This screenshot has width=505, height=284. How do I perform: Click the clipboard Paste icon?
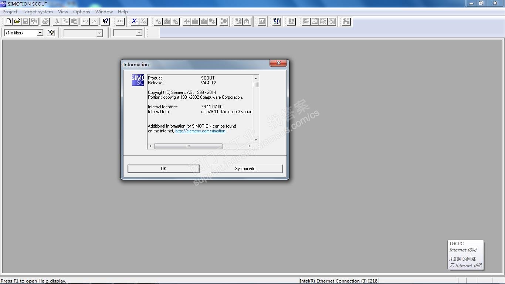[74, 21]
